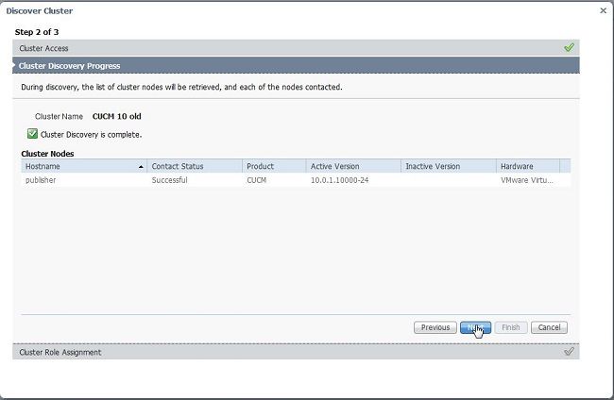Click the 10.0.1.10000-24 version cell

click(x=339, y=179)
